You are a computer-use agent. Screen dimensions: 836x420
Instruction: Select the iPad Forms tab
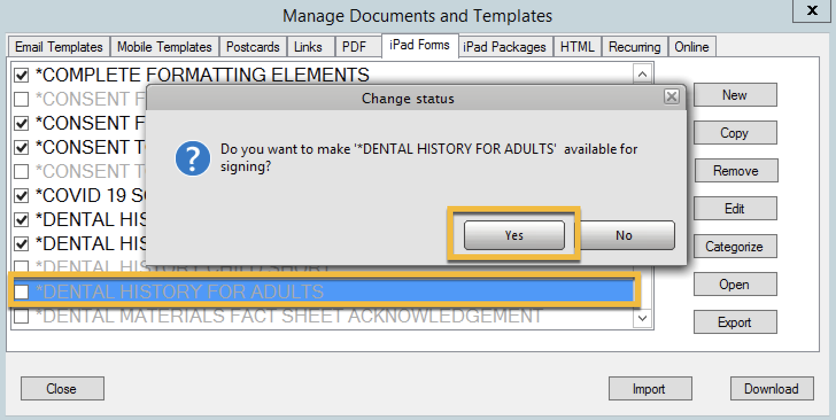coord(420,45)
